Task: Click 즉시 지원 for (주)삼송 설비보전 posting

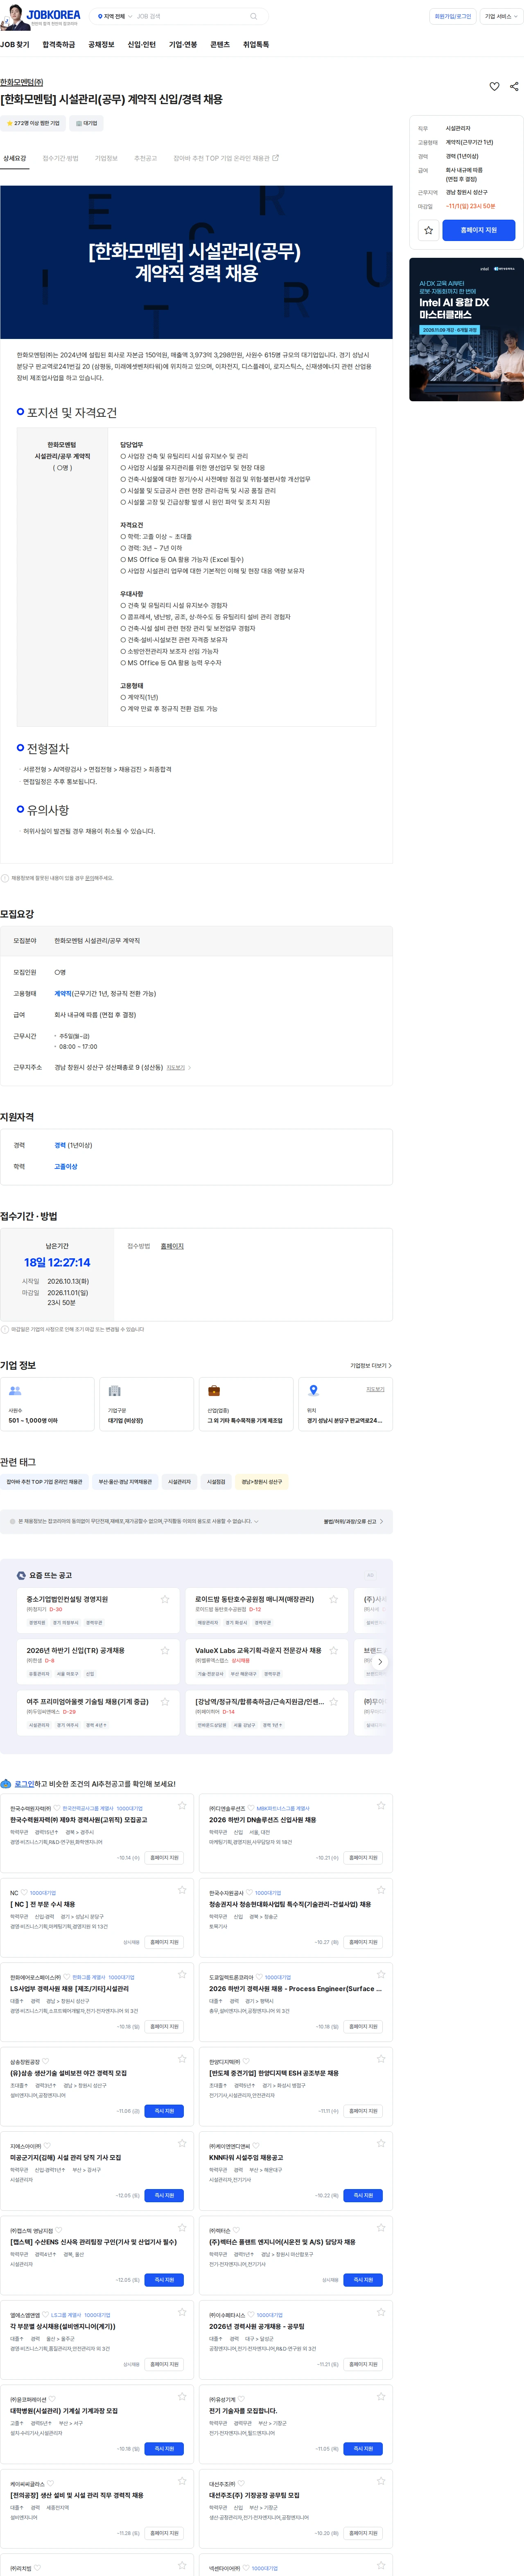Action: (x=165, y=2111)
